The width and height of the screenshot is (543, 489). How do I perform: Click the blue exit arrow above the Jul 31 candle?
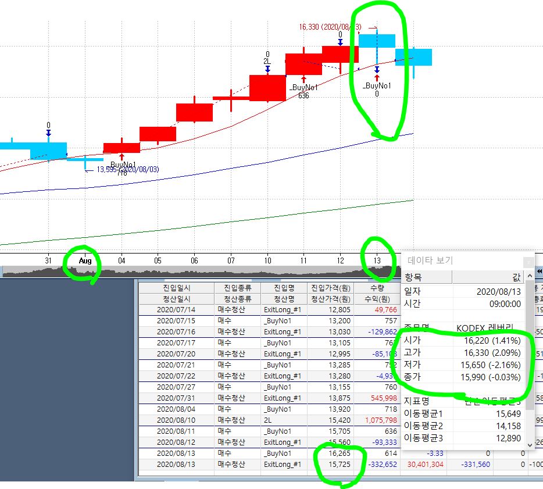pos(48,133)
